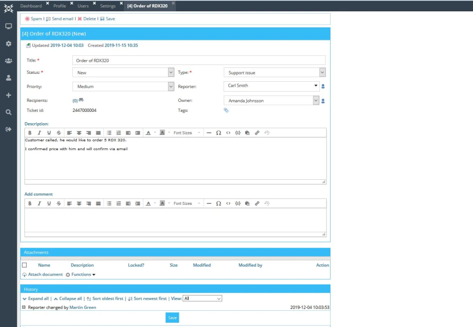This screenshot has width=473, height=327.
Task: Click the blue Save button at bottom
Action: pos(172,318)
